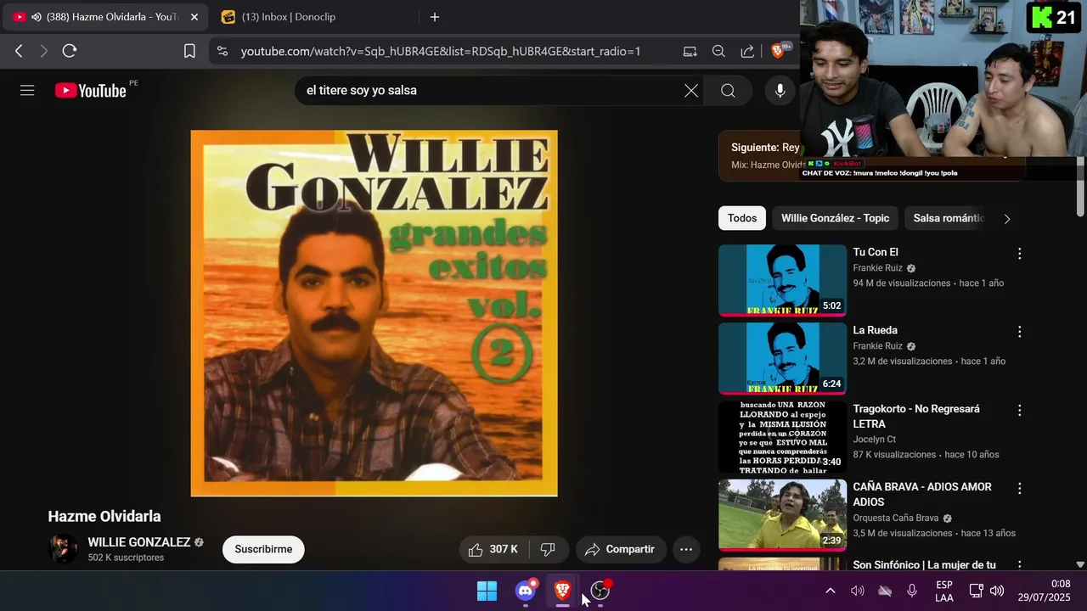Viewport: 1087px width, 611px height.
Task: Switch to the Inbox Donoclip tab
Action: click(x=314, y=17)
